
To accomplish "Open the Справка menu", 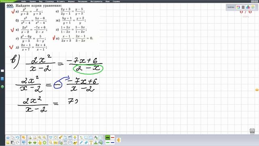I will tap(116, 1).
